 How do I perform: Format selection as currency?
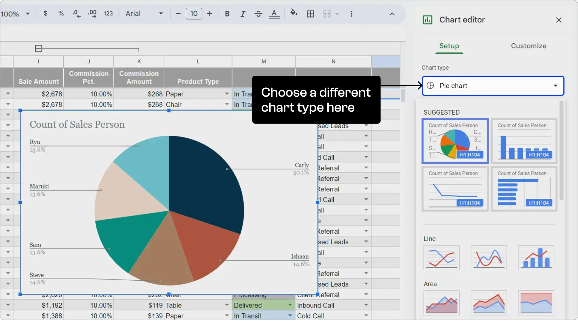45,13
